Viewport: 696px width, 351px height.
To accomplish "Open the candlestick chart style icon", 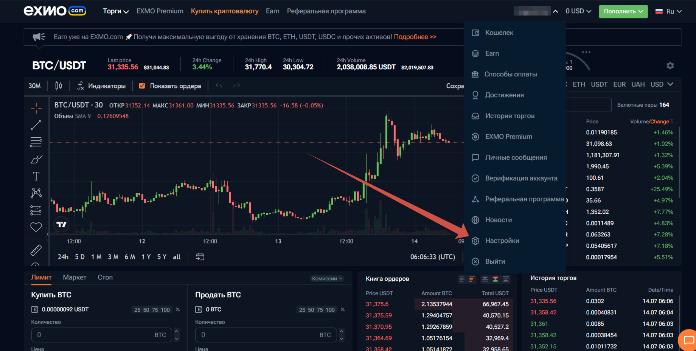I will pos(59,86).
